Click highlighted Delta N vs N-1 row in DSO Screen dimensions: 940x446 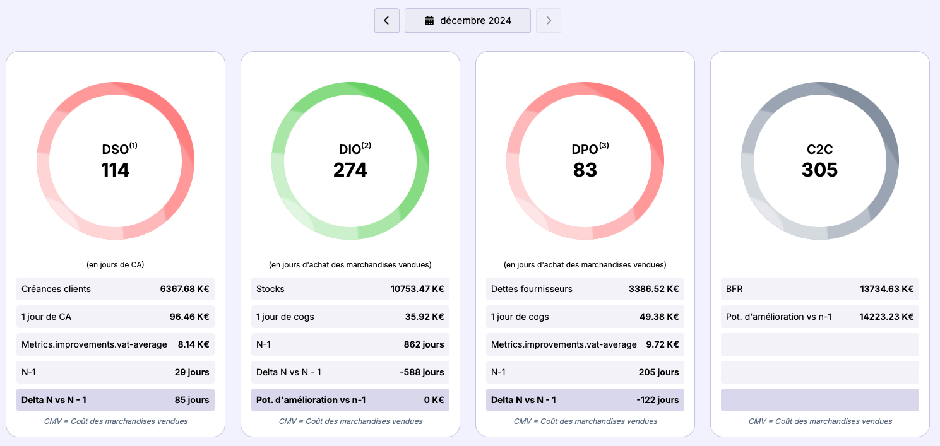click(x=116, y=400)
